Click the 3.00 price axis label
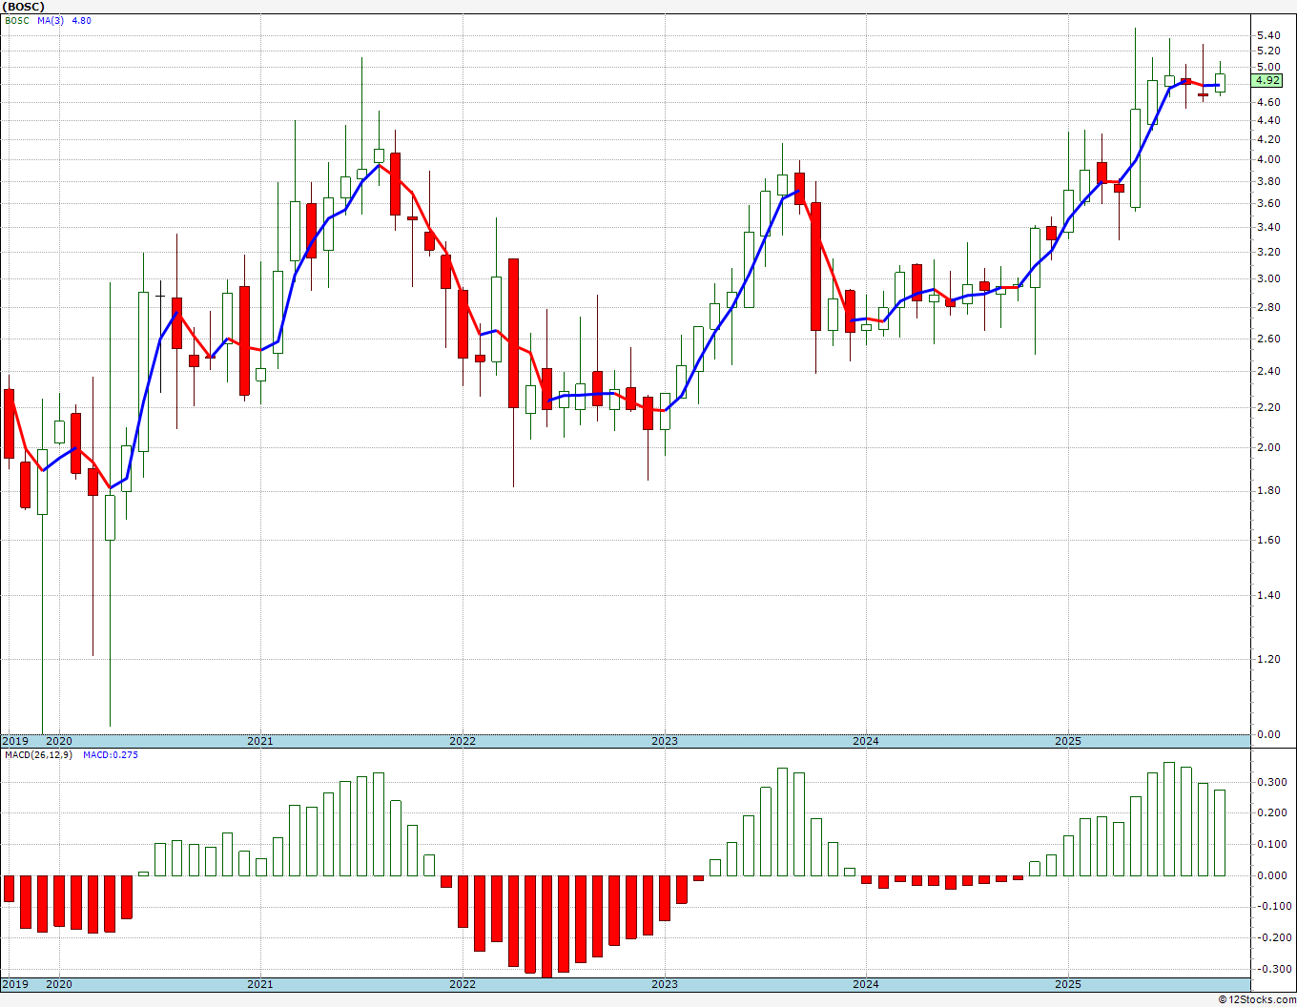The width and height of the screenshot is (1297, 1007). 1268,279
